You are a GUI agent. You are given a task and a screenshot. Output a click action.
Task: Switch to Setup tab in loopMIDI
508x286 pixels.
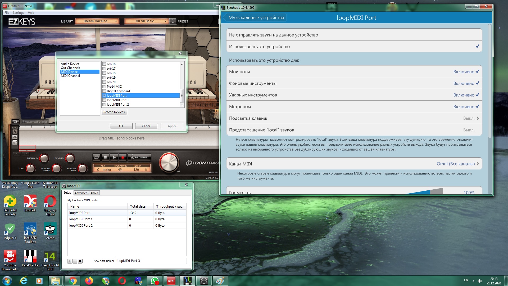pyautogui.click(x=67, y=193)
